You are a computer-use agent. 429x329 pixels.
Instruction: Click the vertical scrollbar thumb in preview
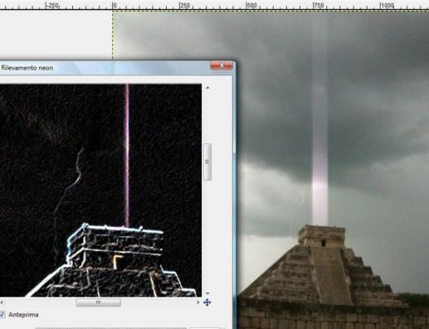[x=207, y=162]
